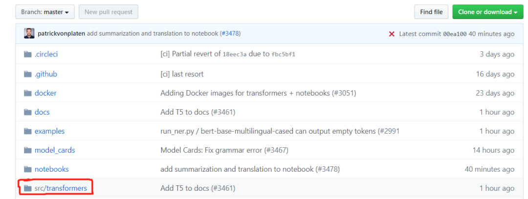Image resolution: width=528 pixels, height=199 pixels.
Task: Open the Branch: master dropdown
Action: pyautogui.click(x=44, y=12)
